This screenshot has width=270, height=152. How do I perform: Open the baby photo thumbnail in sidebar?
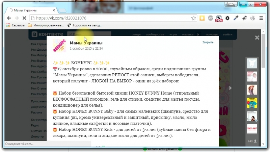(252, 77)
